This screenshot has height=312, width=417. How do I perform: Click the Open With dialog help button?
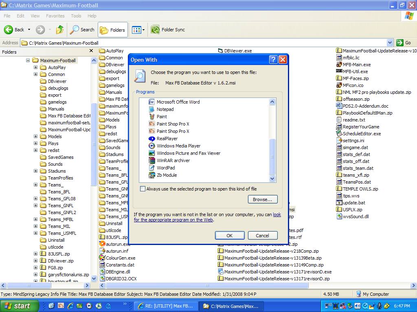tap(273, 60)
